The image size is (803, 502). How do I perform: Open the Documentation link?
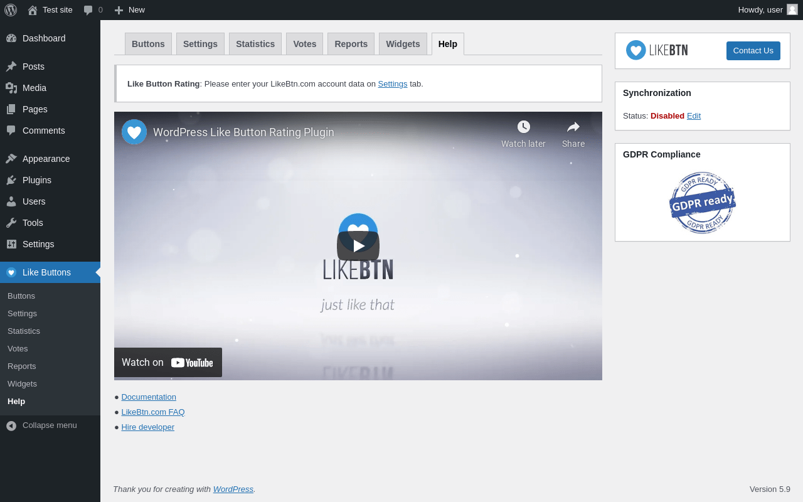[x=149, y=397]
